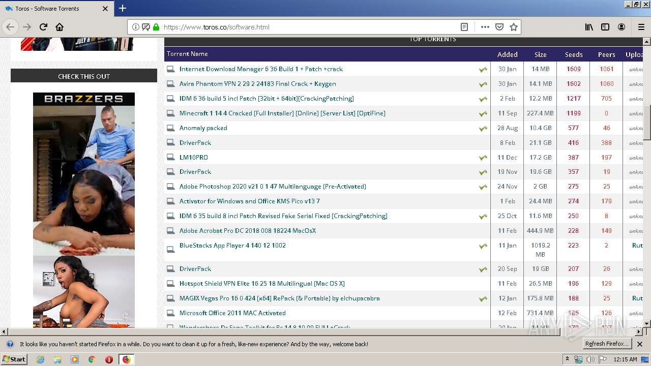Click seeds value 1609 in first row
Viewport: 651px width, 366px height.
click(574, 69)
